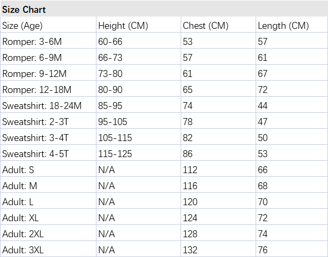Viewport: 328px width, 257px height.
Task: Click the Adult: M size cell
Action: pyautogui.click(x=19, y=186)
